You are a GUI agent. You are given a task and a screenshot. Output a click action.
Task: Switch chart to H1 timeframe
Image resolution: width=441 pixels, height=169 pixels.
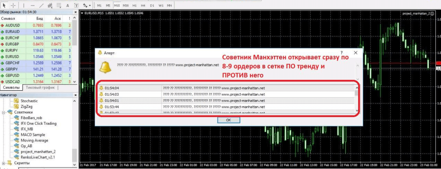pyautogui.click(x=134, y=5)
